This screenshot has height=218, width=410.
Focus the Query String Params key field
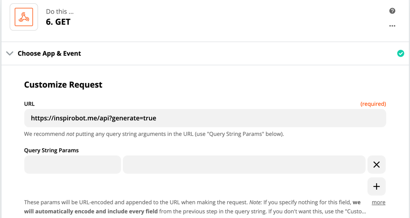(x=73, y=165)
